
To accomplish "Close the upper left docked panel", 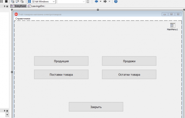I will point(7,6).
